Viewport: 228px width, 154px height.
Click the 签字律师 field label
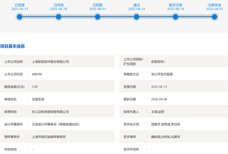(130, 137)
